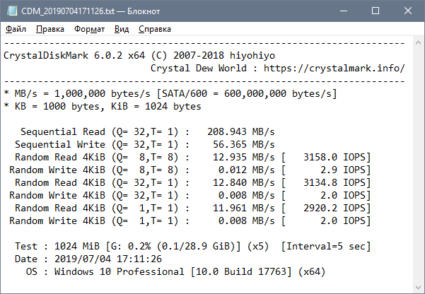This screenshot has width=425, height=294.
Task: Open the Формат menu
Action: tap(89, 29)
